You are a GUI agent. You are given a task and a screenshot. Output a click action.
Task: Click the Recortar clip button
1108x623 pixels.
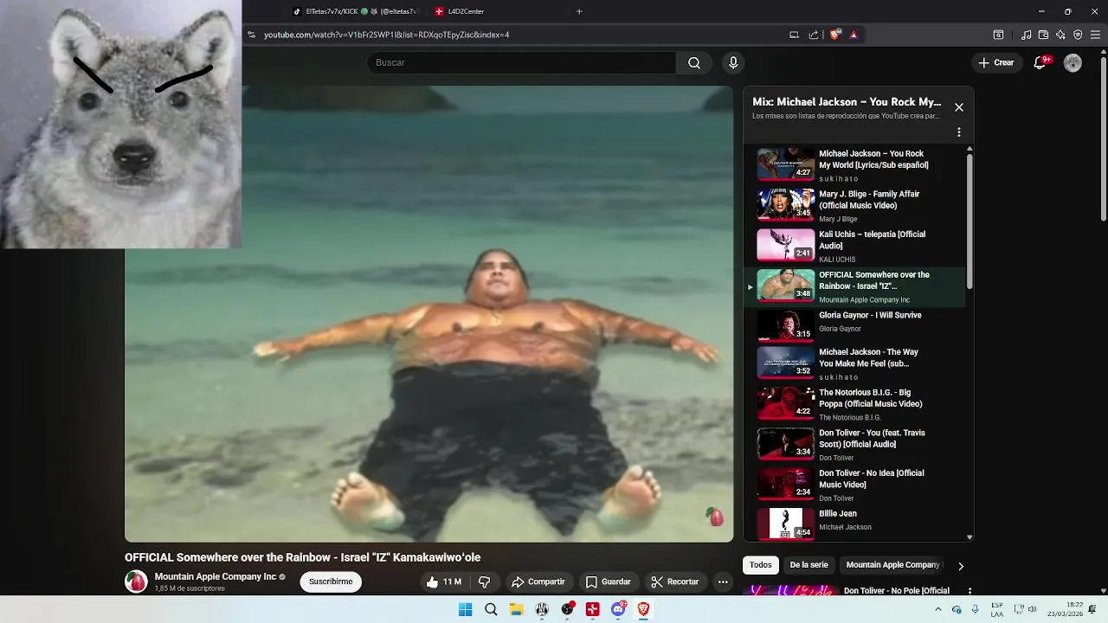pos(674,581)
